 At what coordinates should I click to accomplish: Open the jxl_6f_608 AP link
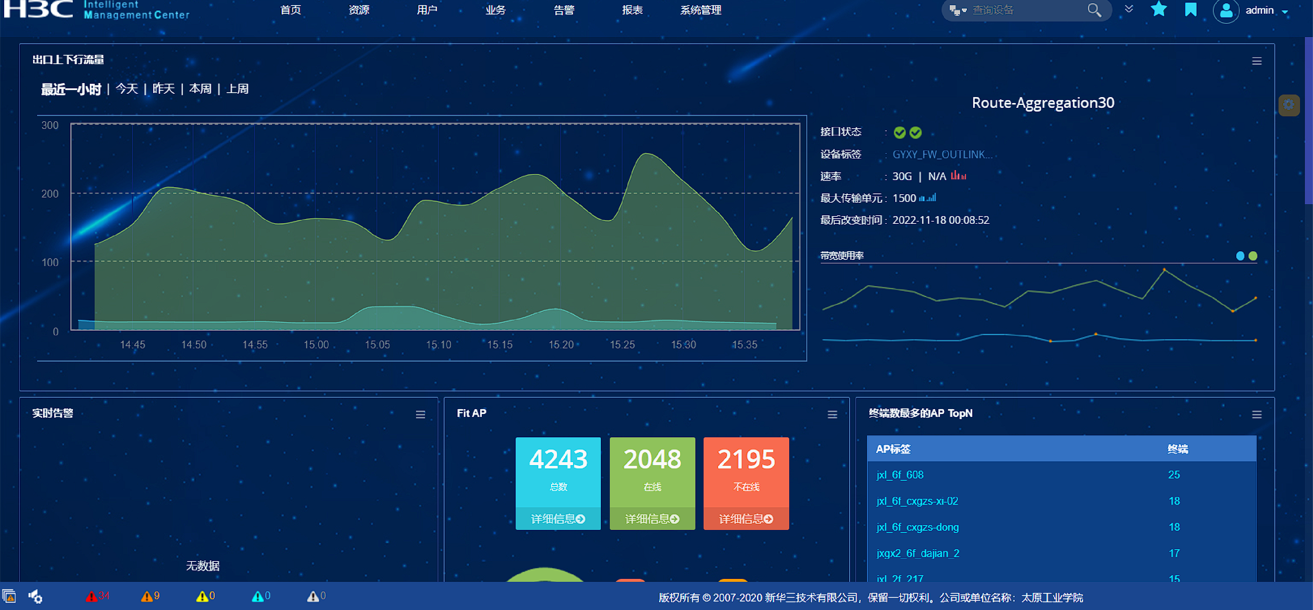pyautogui.click(x=900, y=474)
